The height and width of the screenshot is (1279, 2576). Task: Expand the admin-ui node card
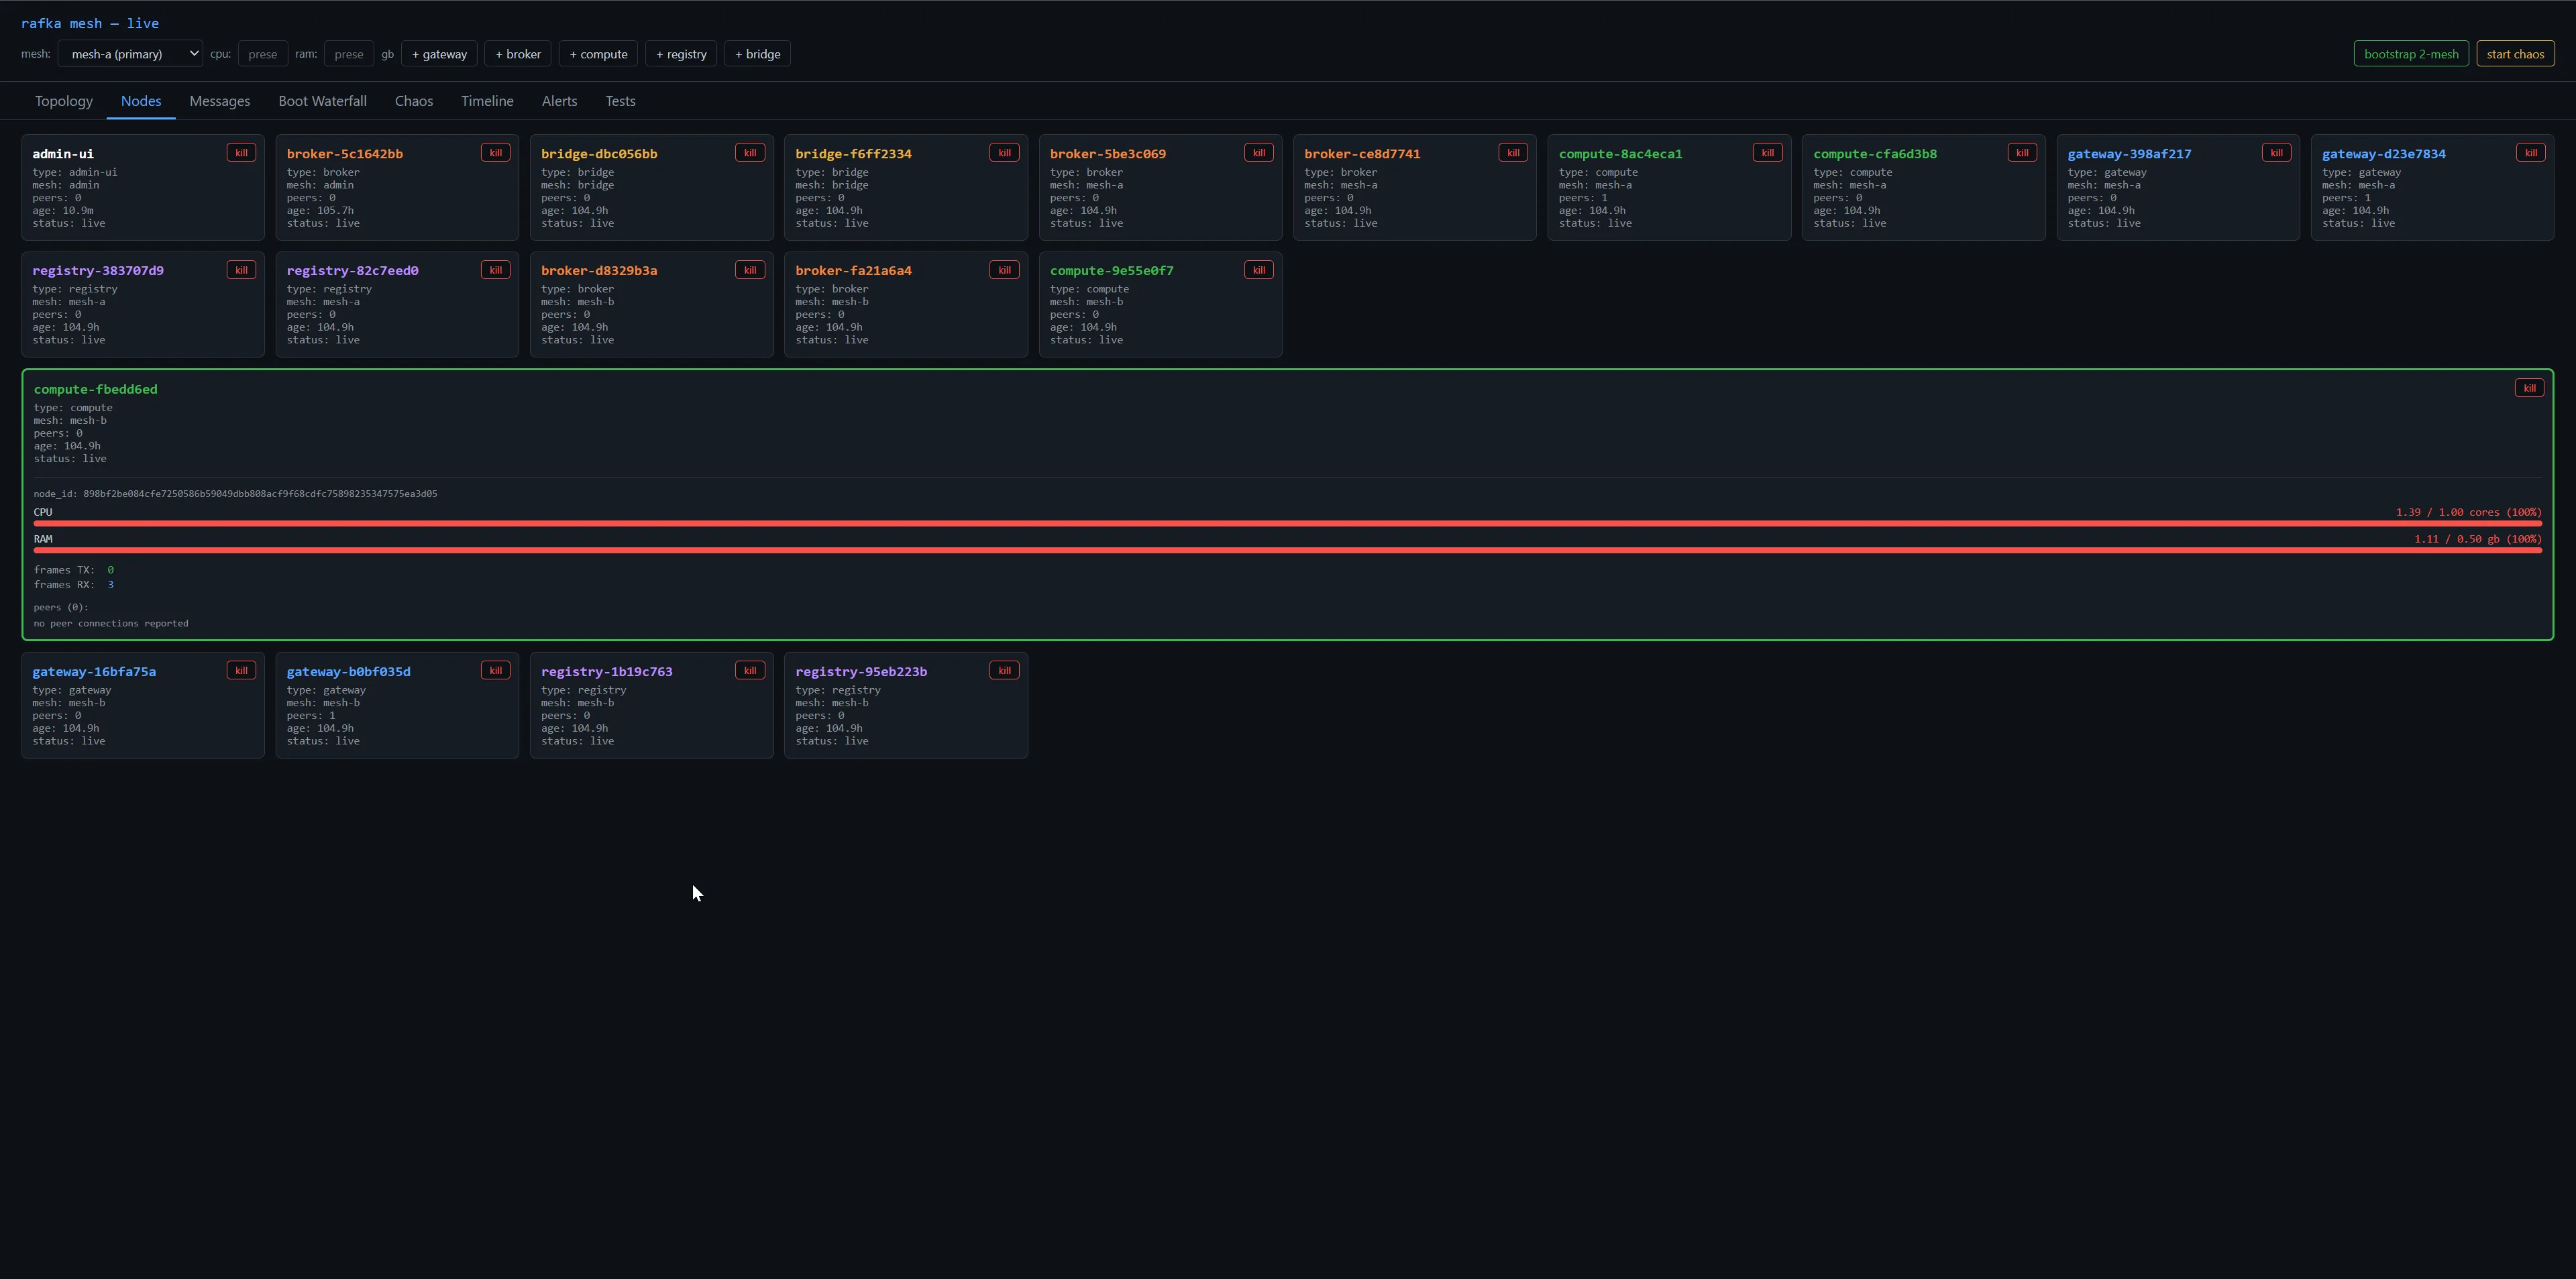143,187
